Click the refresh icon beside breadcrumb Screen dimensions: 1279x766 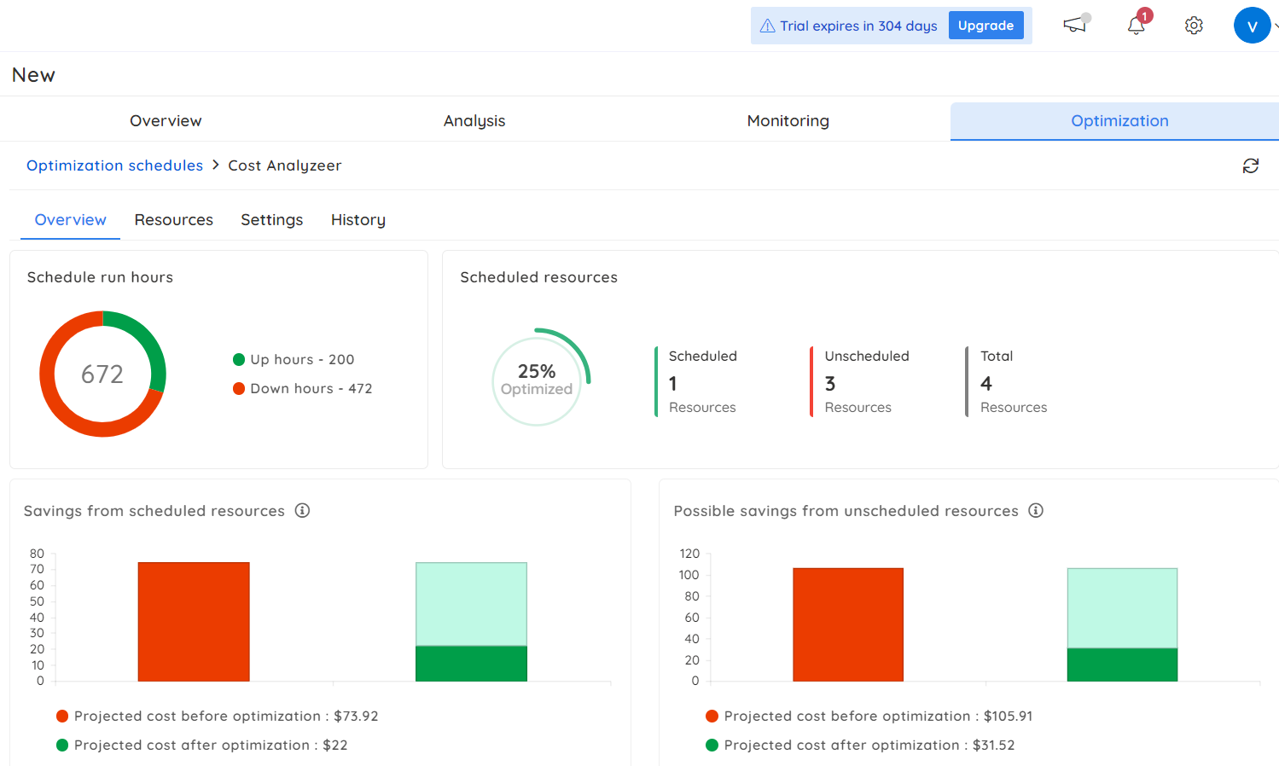point(1250,165)
